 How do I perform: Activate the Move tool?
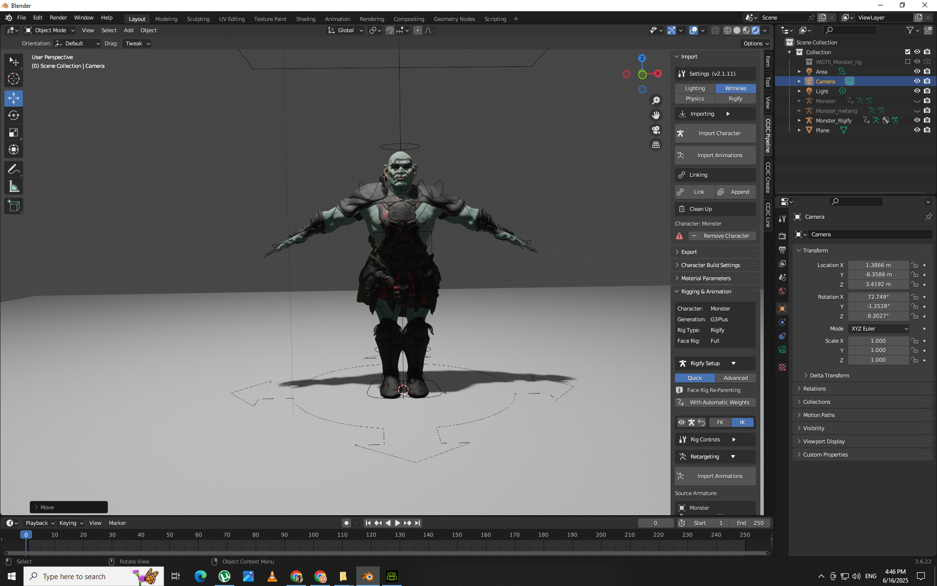pyautogui.click(x=14, y=98)
